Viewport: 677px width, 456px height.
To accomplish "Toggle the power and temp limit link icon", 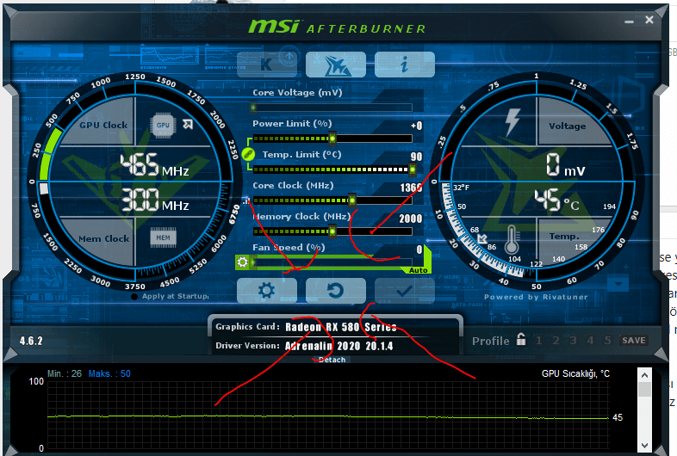I will [x=248, y=154].
